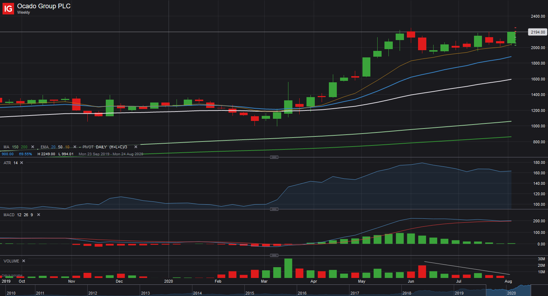Open EMA indicator settings label
This screenshot has width=548, height=296.
[x=44, y=147]
